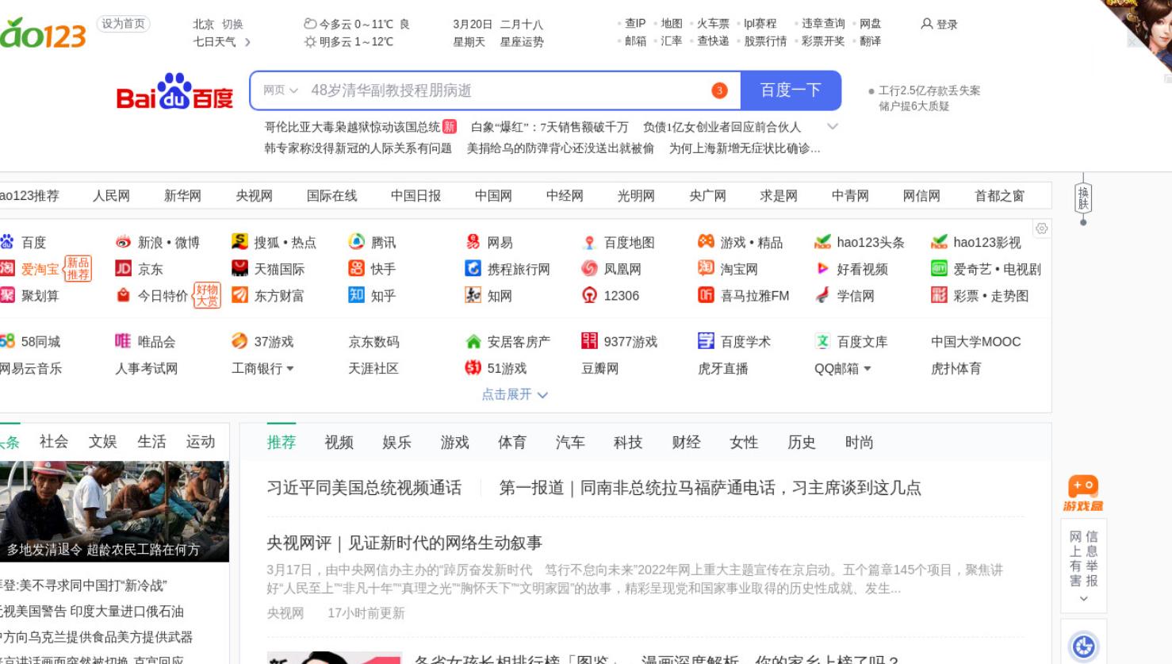Open the 唯品会 icon
This screenshot has width=1172, height=664.
pos(123,341)
